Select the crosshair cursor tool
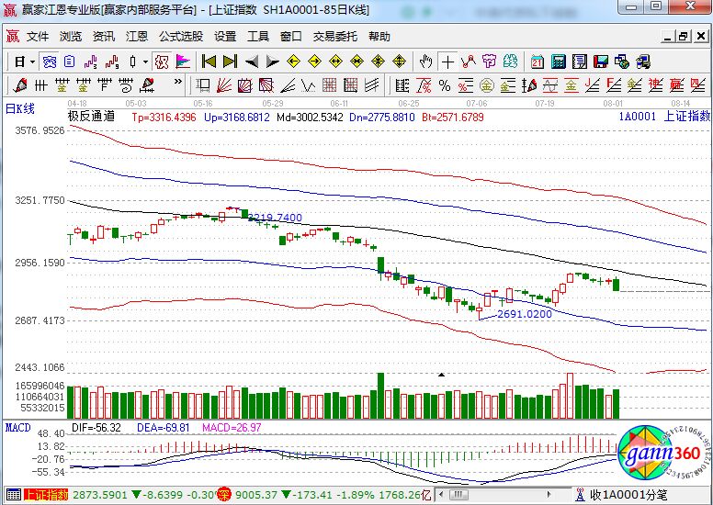 [x=447, y=62]
